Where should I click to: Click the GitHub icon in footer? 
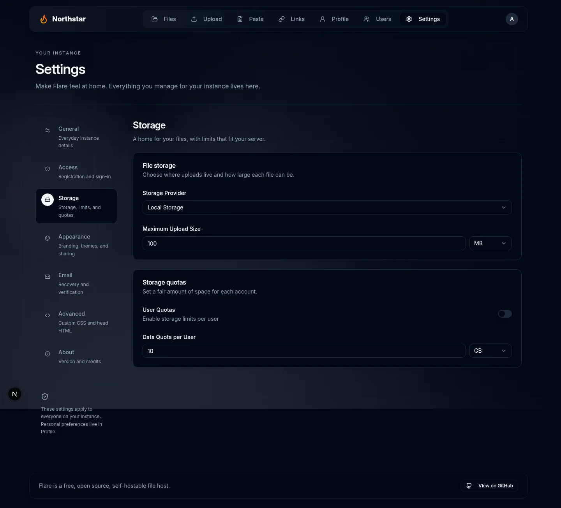coord(469,486)
